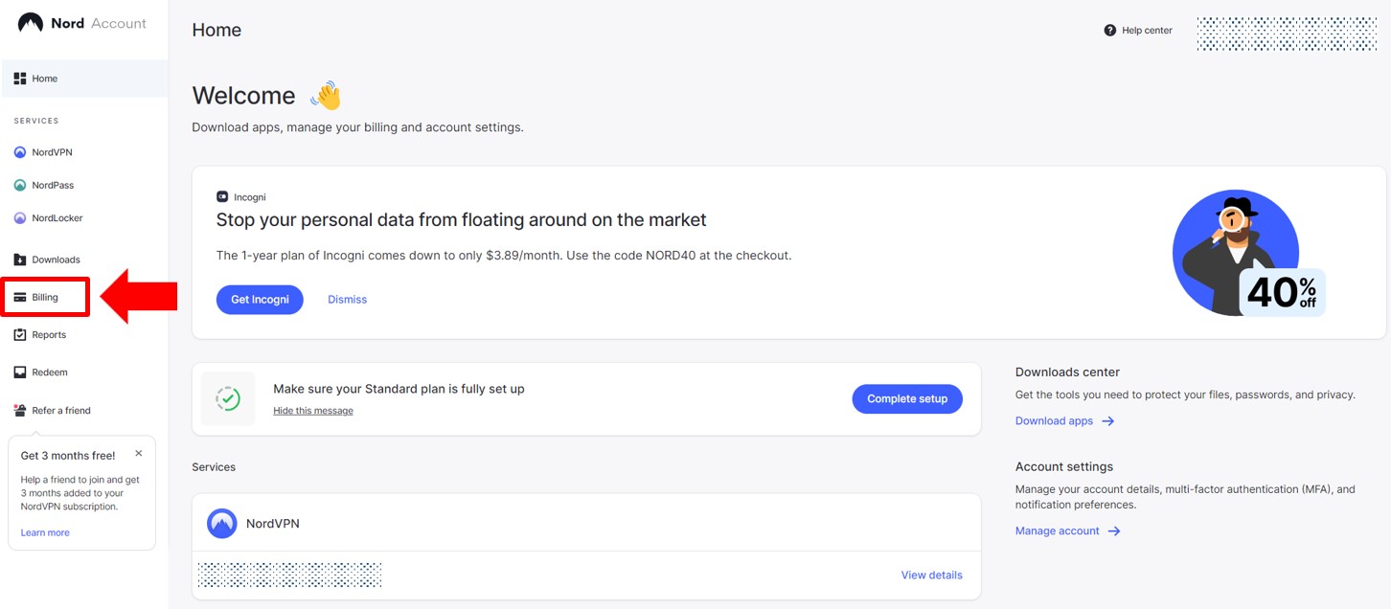Click the Complete setup button
Image resolution: width=1391 pixels, height=609 pixels.
pos(906,398)
